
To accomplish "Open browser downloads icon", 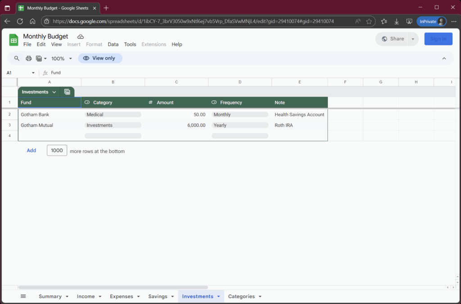I will point(397,22).
